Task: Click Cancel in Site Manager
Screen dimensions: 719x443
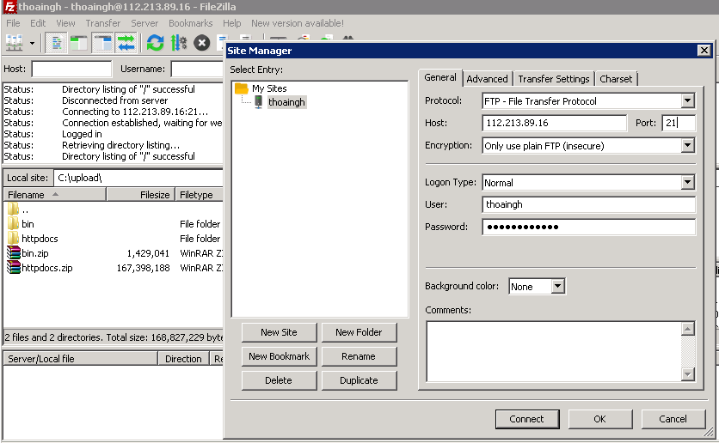Action: tap(673, 419)
